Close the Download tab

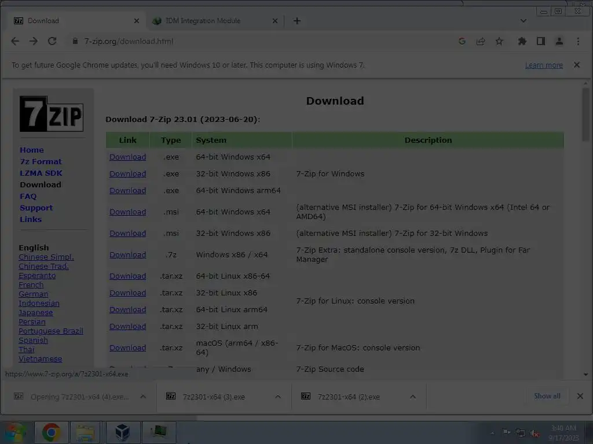[137, 21]
